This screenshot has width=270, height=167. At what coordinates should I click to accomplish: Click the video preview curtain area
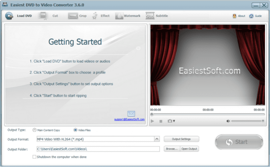[x=208, y=65]
